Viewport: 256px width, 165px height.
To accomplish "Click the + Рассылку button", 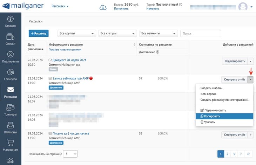I will tap(39, 33).
